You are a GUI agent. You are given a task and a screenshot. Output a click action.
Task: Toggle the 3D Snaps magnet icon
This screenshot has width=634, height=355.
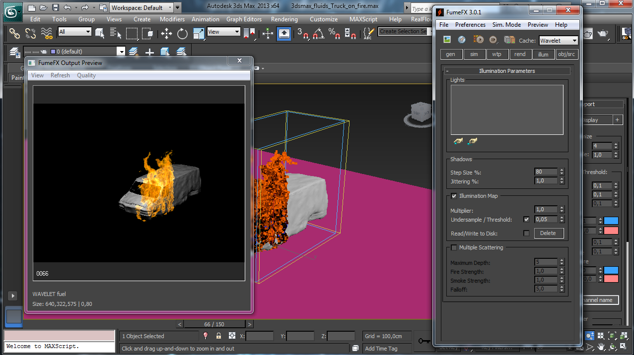click(x=303, y=33)
